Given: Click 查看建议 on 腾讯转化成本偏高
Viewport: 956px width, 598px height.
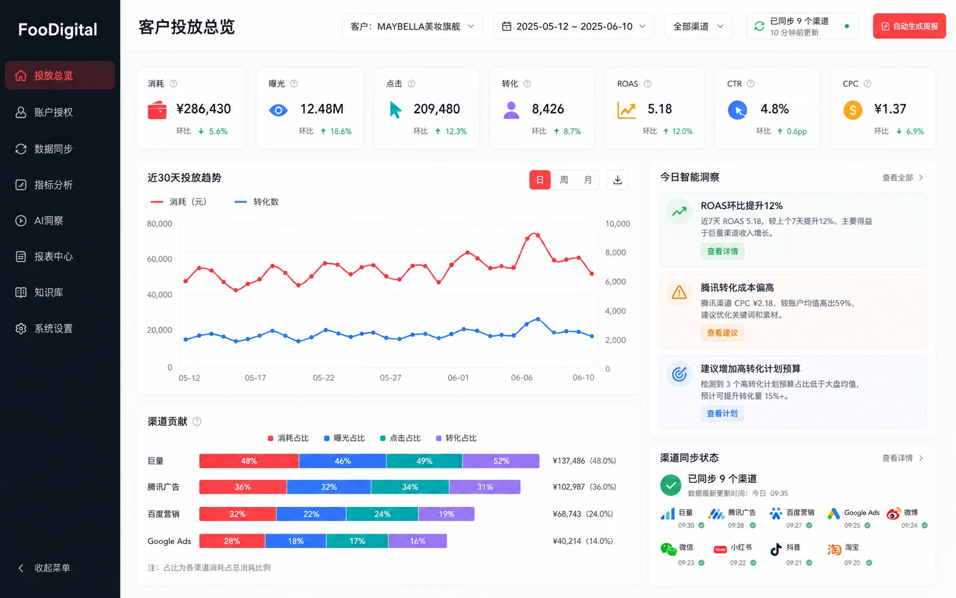Looking at the screenshot, I should point(722,333).
